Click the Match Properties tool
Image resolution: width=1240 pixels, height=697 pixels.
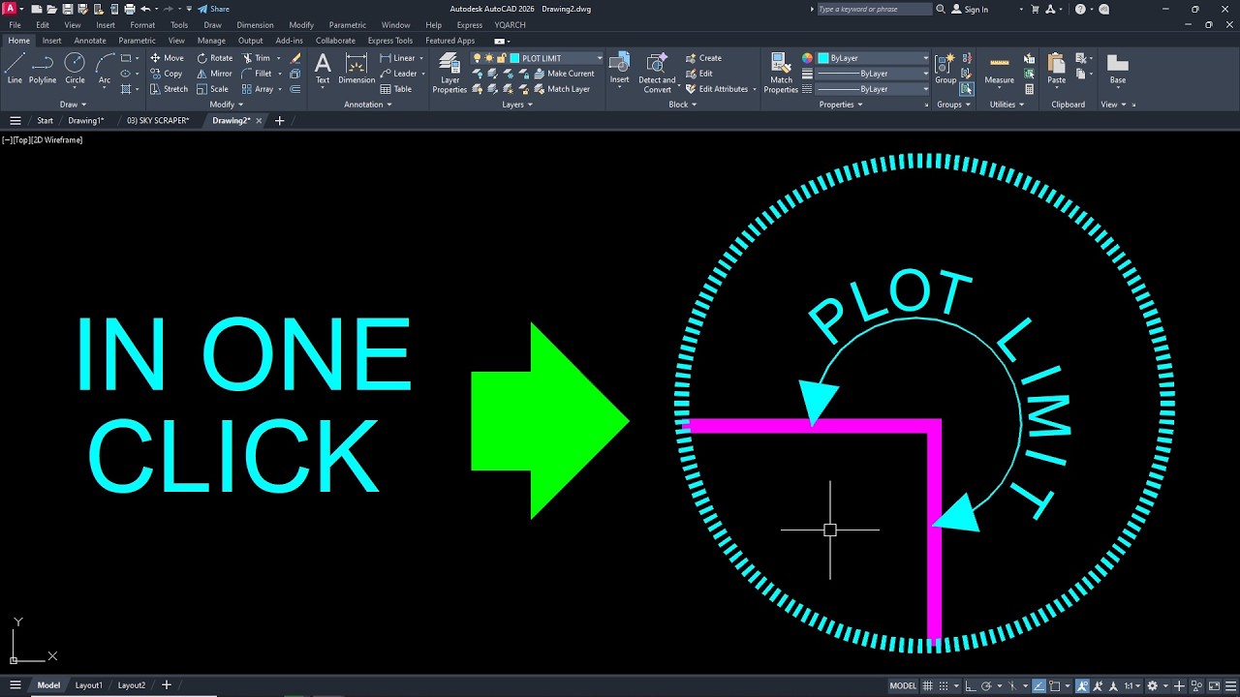pos(781,73)
